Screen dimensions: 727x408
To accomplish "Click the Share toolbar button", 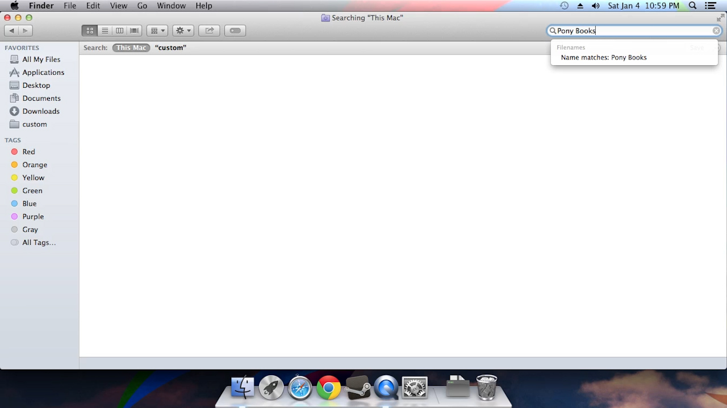I will pyautogui.click(x=209, y=31).
